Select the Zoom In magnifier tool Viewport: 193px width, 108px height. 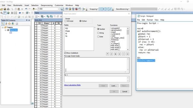pos(2,13)
